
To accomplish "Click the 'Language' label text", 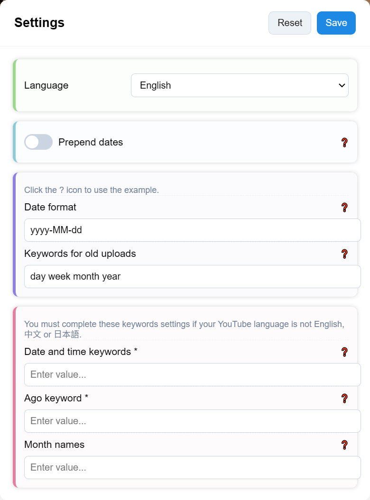I will point(46,85).
